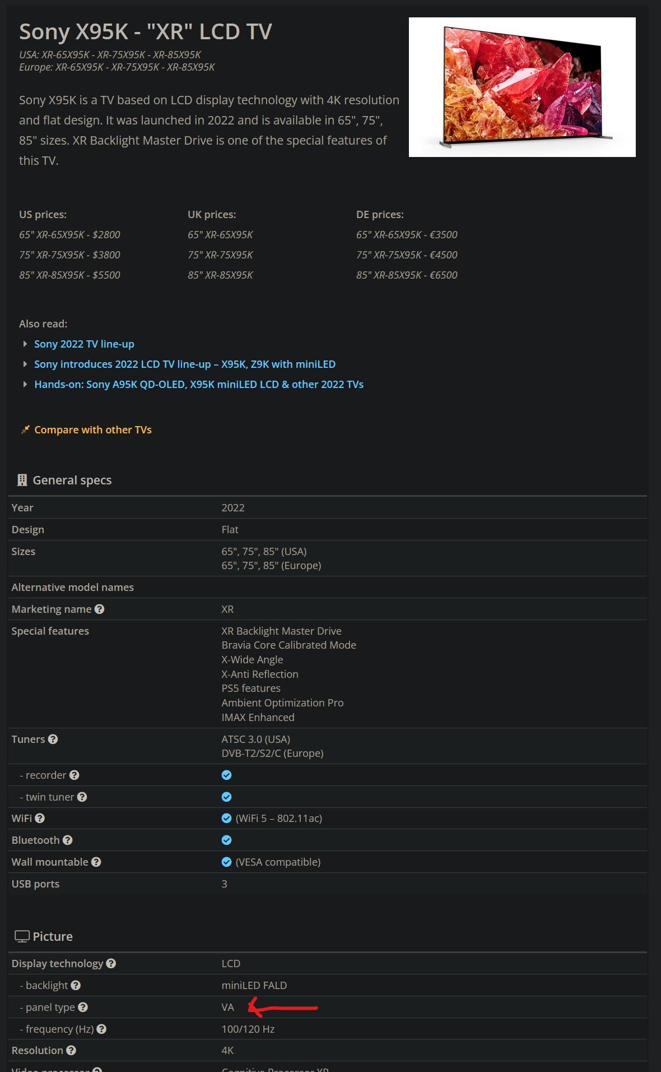Click the DE prices heading
Viewport: 661px width, 1072px height.
[x=380, y=214]
